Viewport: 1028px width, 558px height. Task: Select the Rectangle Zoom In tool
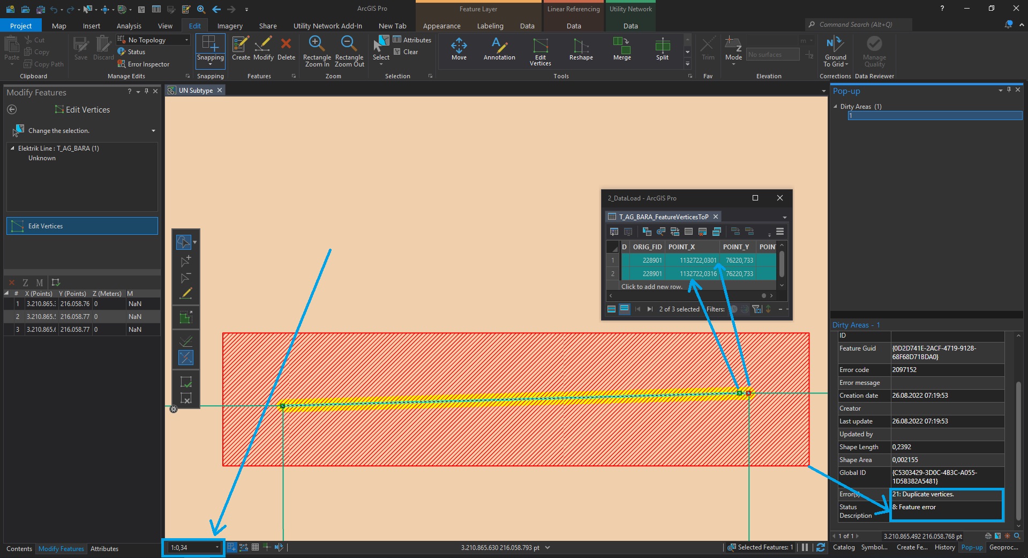(x=317, y=51)
